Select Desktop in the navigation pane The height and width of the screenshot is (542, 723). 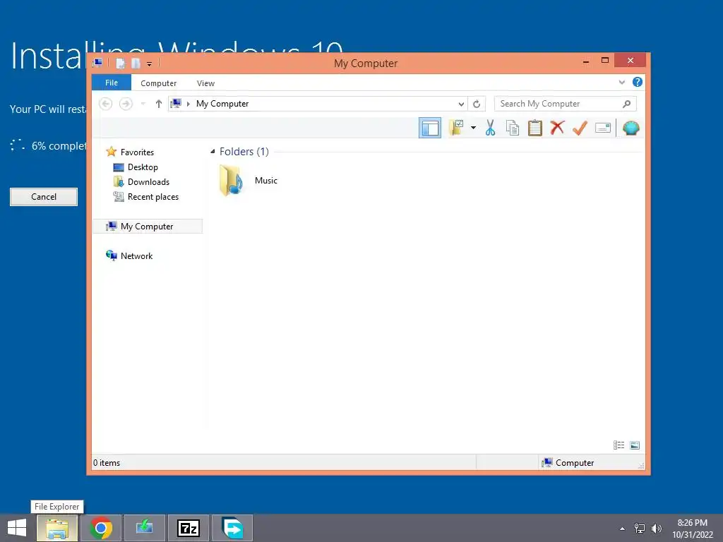pos(143,167)
